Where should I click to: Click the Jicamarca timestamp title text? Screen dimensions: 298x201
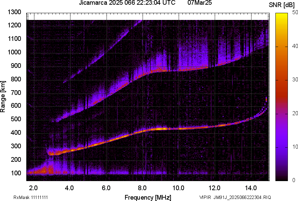tap(127, 3)
